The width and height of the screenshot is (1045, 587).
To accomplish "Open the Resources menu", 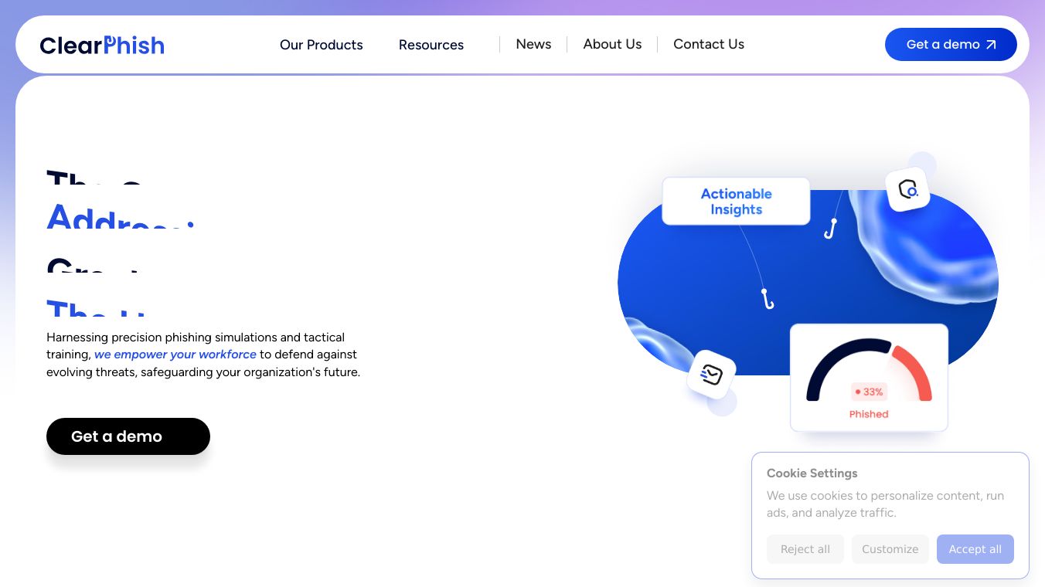I will 431,45.
